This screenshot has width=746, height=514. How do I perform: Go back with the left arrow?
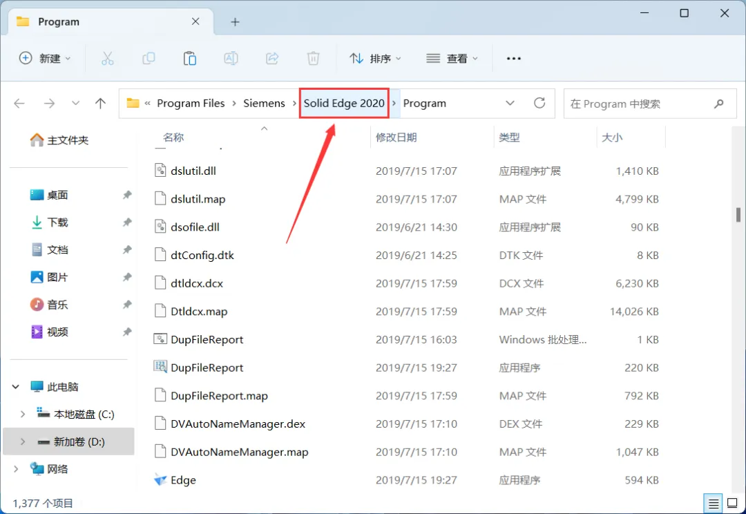click(x=19, y=103)
